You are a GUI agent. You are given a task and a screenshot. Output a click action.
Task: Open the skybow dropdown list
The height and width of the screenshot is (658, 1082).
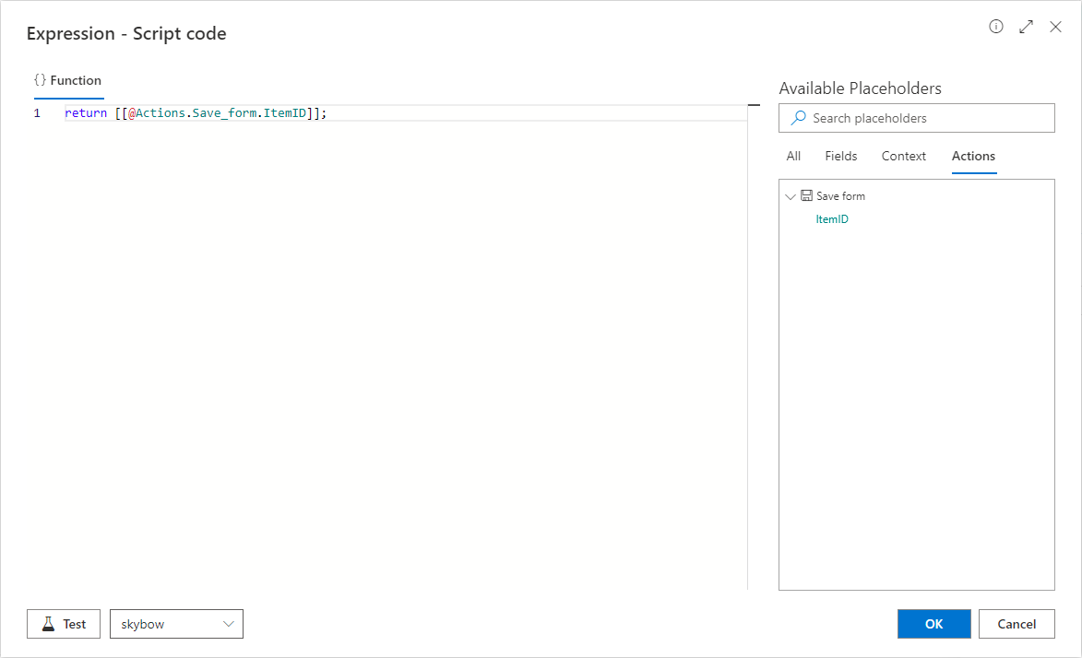coord(229,624)
